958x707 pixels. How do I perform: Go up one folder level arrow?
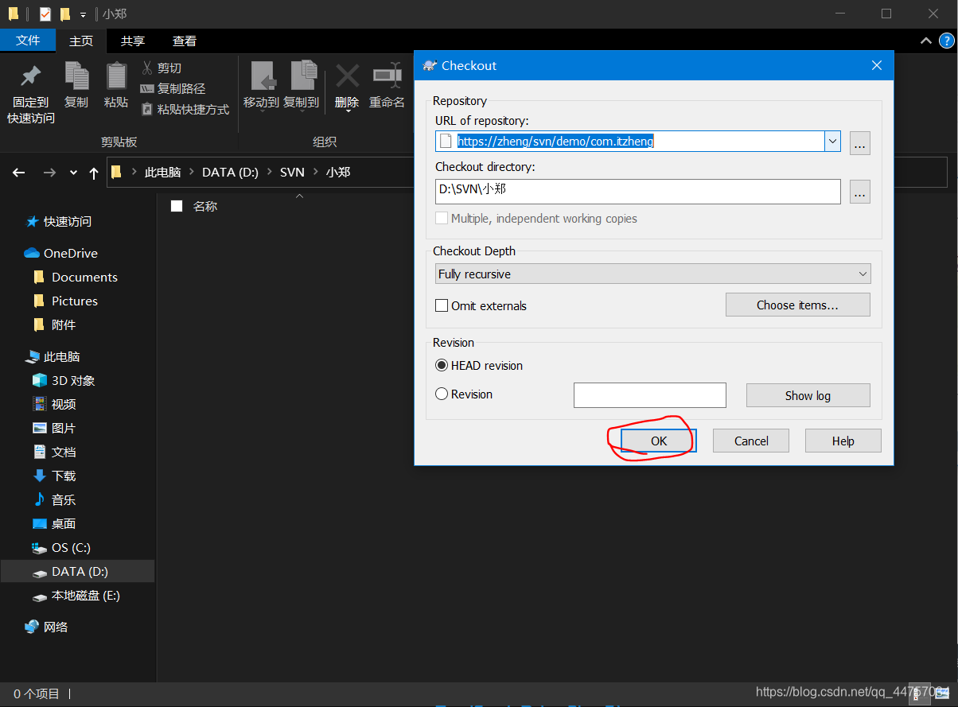click(94, 173)
